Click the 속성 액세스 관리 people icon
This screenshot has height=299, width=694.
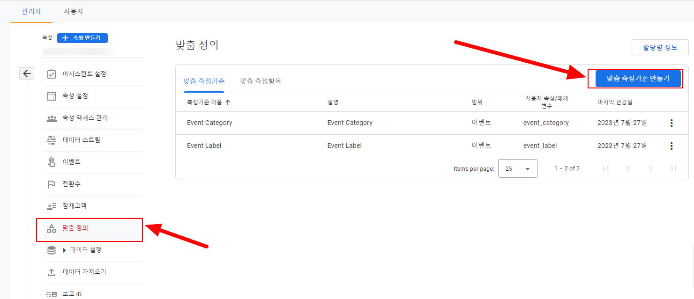pos(52,118)
